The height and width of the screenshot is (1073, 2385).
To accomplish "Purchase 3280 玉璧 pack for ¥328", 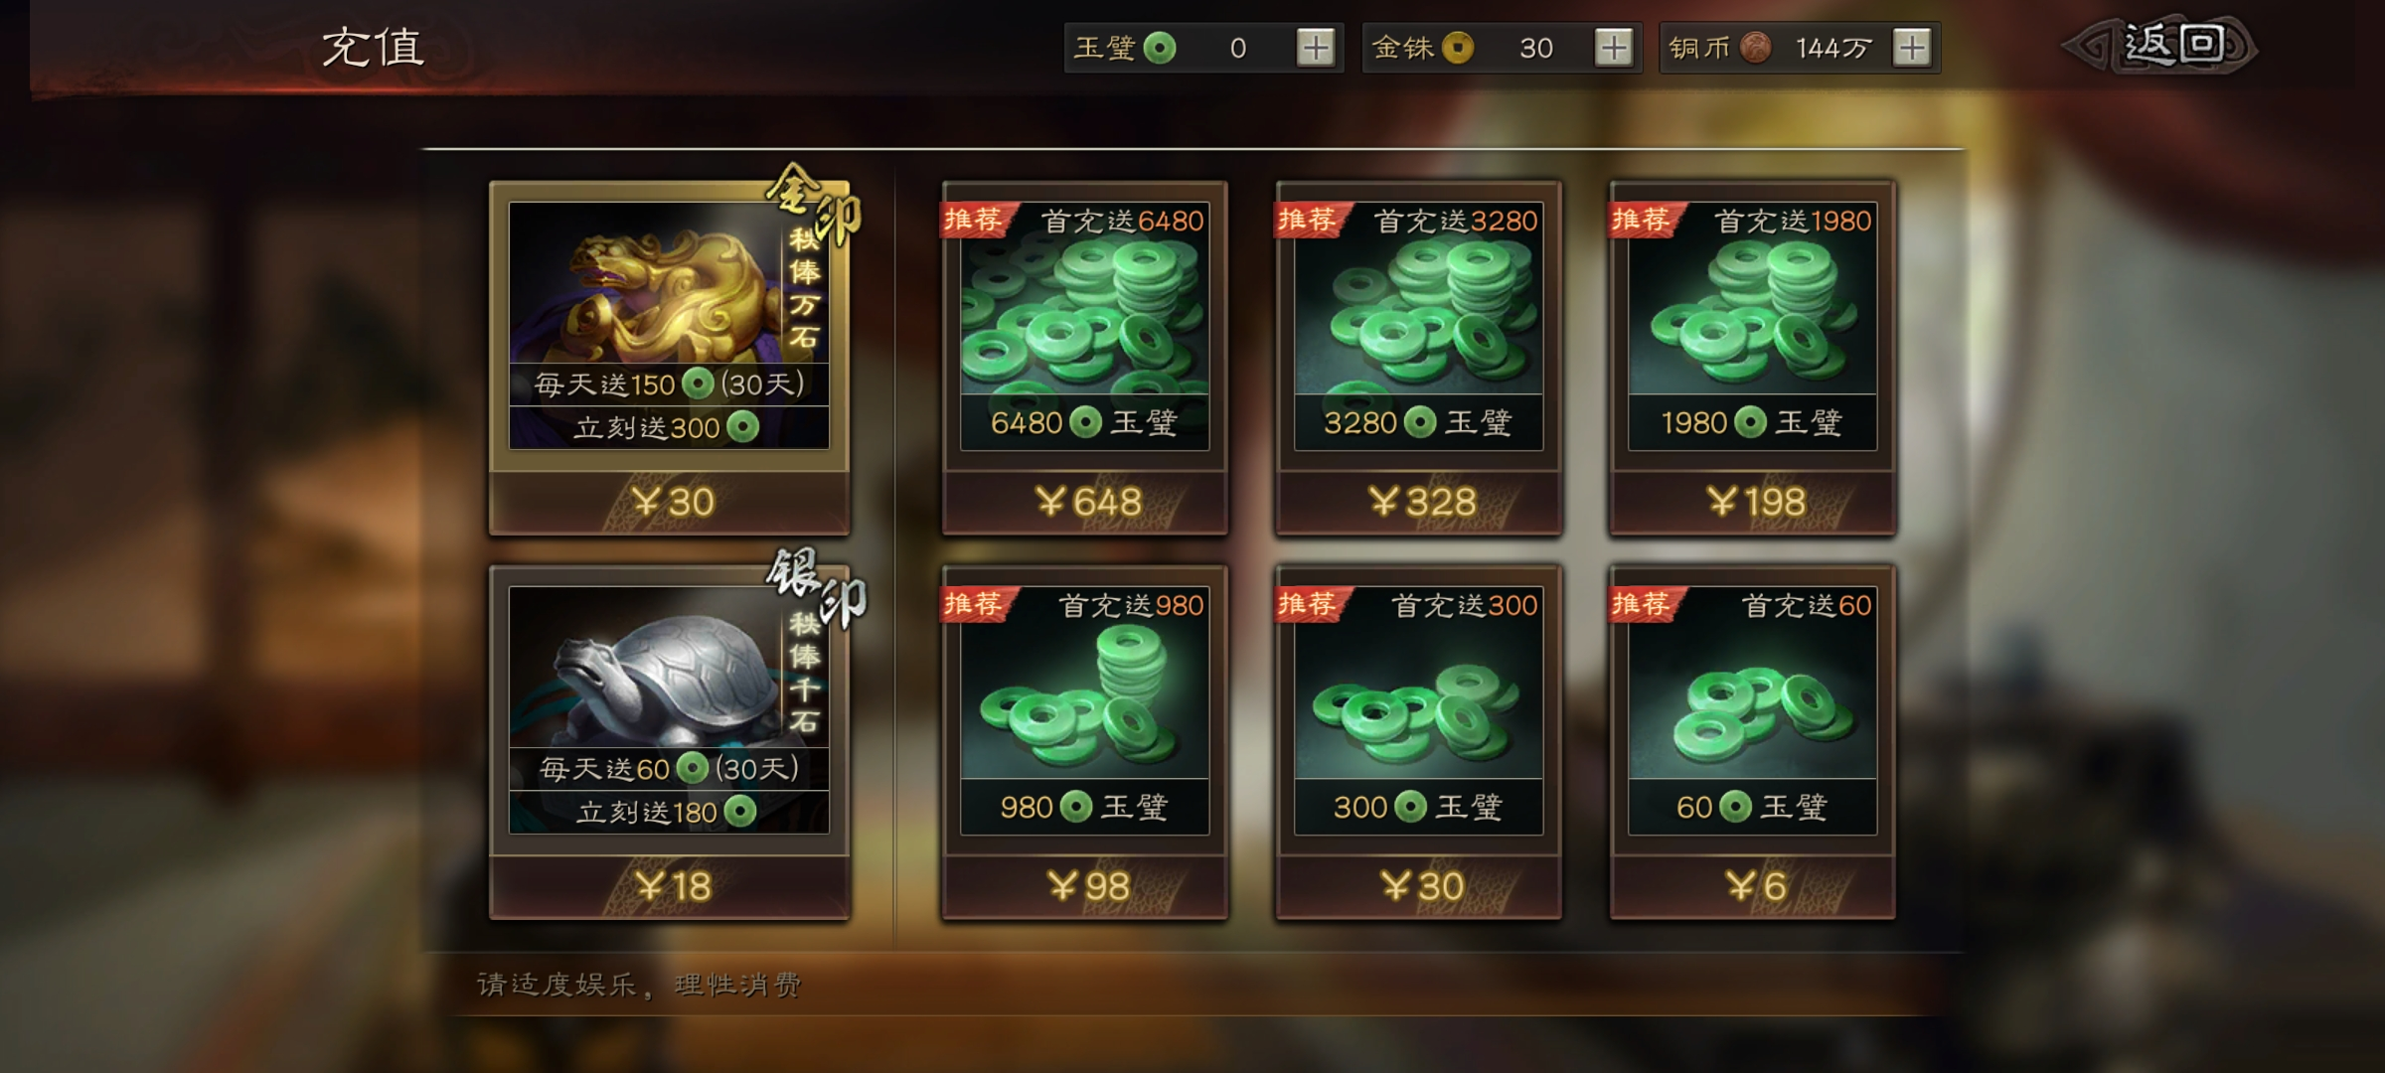I will point(1419,502).
